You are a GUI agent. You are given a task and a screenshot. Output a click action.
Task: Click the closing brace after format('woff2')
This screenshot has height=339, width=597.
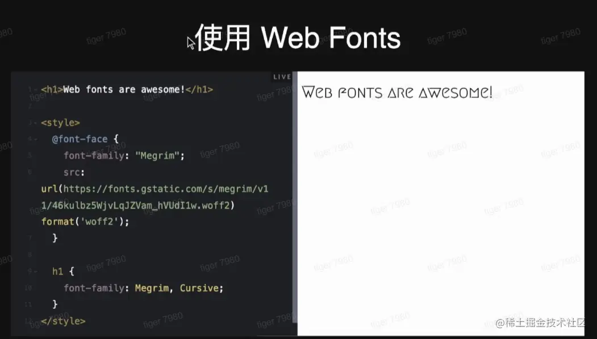click(x=55, y=238)
